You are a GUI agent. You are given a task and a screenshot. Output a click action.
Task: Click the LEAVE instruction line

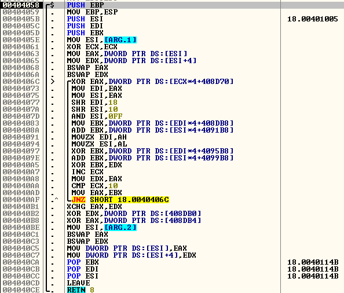click(x=78, y=283)
